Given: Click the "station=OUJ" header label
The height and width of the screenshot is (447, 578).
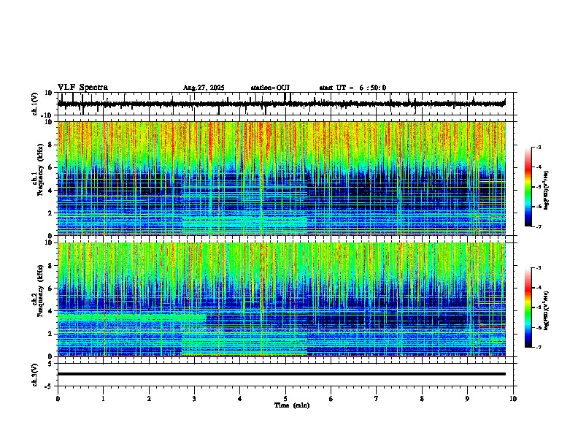Looking at the screenshot, I should pyautogui.click(x=270, y=88).
